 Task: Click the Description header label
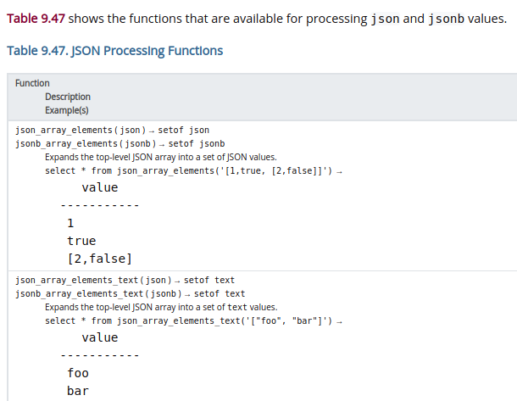click(68, 97)
